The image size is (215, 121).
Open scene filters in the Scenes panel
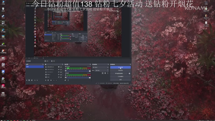[x=32, y=80]
